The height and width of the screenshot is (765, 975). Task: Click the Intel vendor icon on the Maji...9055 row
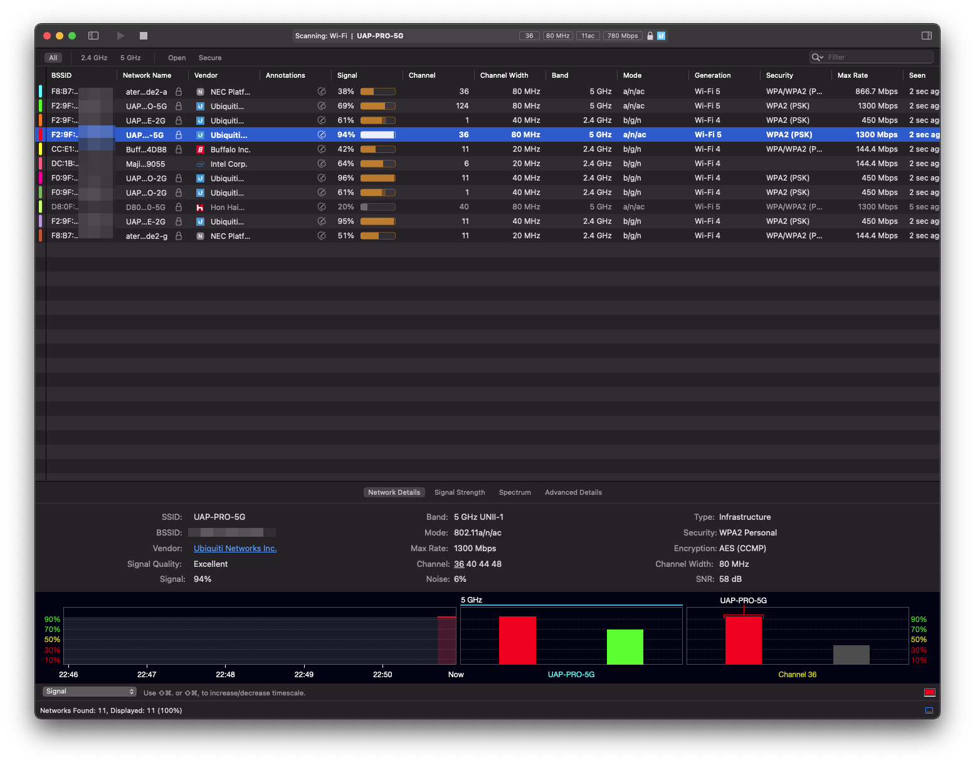pos(200,164)
